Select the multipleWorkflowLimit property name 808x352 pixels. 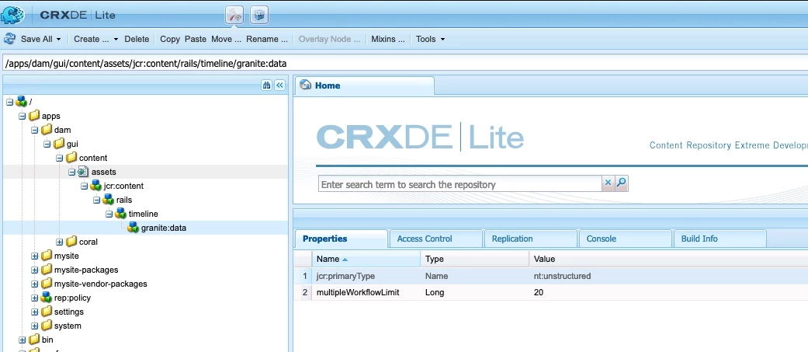[x=358, y=293]
